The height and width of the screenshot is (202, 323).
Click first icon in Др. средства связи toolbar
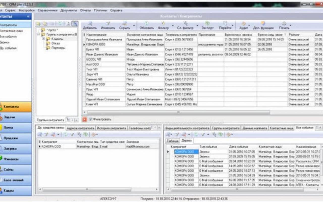point(40,135)
